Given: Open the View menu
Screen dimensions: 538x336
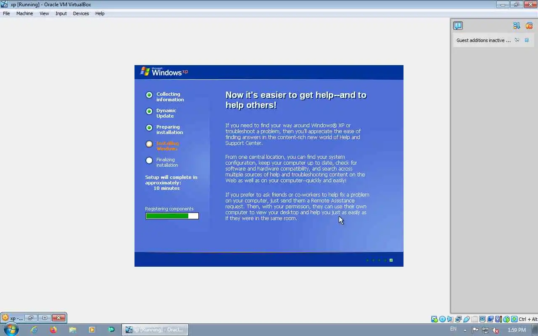Looking at the screenshot, I should tap(44, 13).
